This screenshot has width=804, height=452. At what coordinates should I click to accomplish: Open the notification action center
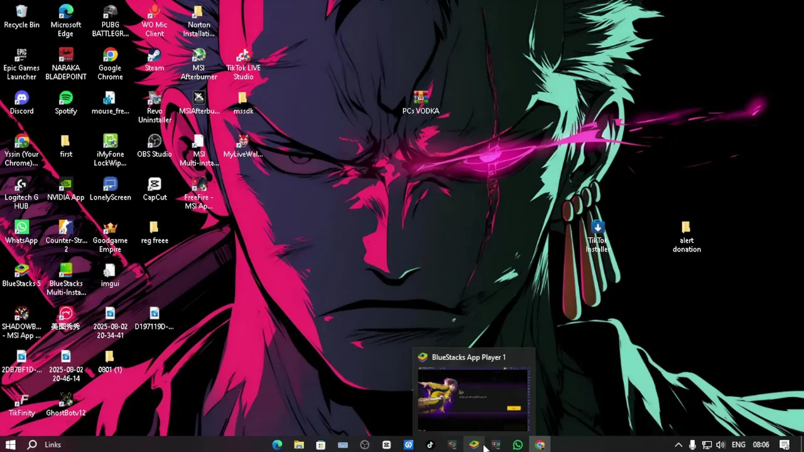785,444
